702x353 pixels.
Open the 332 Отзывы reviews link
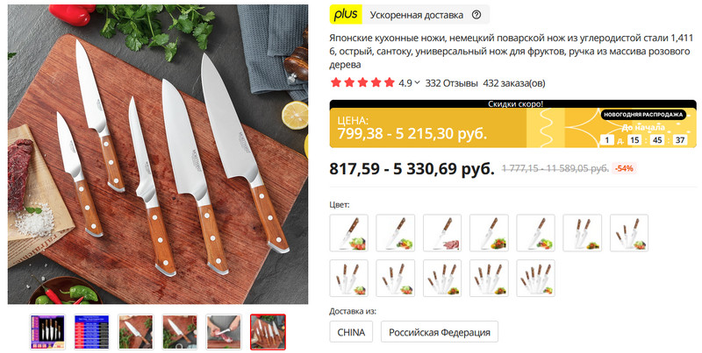pos(451,83)
